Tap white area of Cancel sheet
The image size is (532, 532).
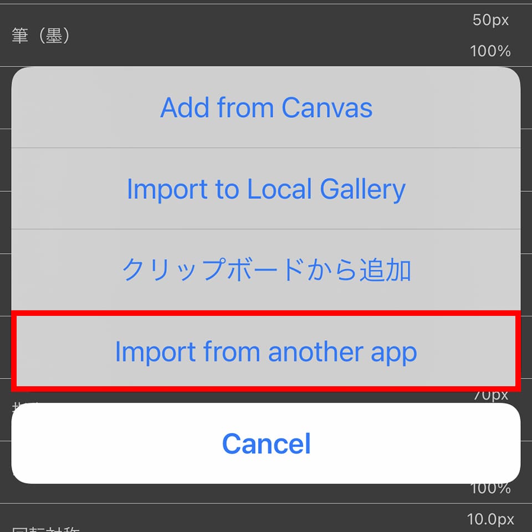tap(102, 443)
